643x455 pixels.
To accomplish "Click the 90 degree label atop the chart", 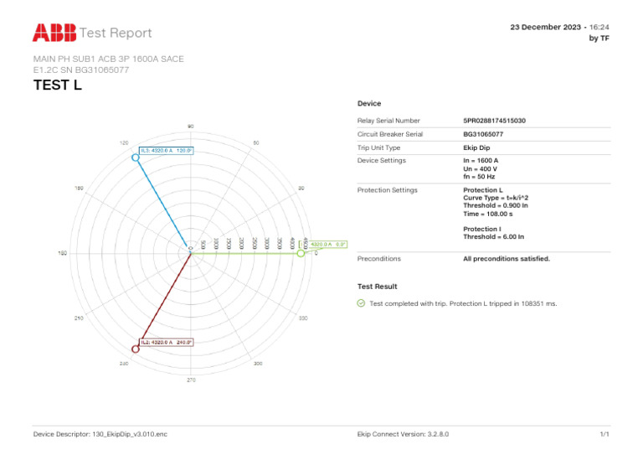I will point(191,127).
